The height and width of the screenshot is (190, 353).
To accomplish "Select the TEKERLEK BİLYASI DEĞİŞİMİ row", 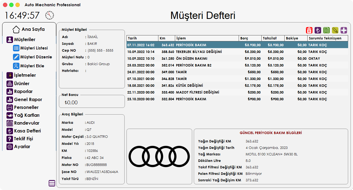I will tap(237, 52).
